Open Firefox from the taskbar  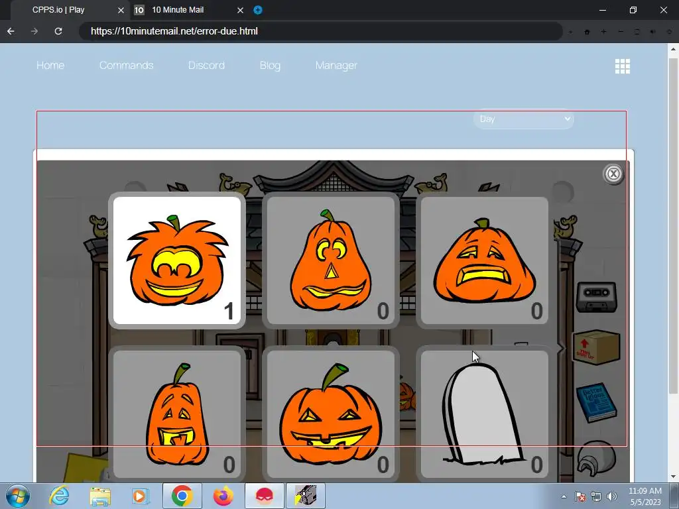click(223, 496)
